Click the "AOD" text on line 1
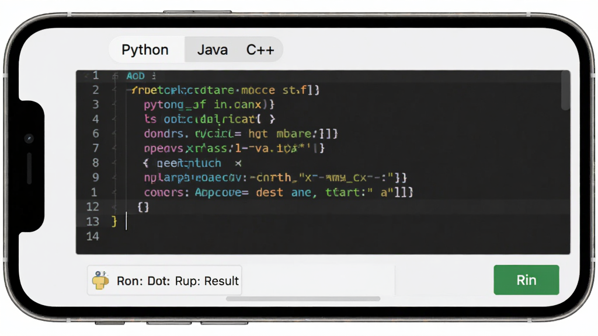The image size is (598, 336). tap(135, 76)
